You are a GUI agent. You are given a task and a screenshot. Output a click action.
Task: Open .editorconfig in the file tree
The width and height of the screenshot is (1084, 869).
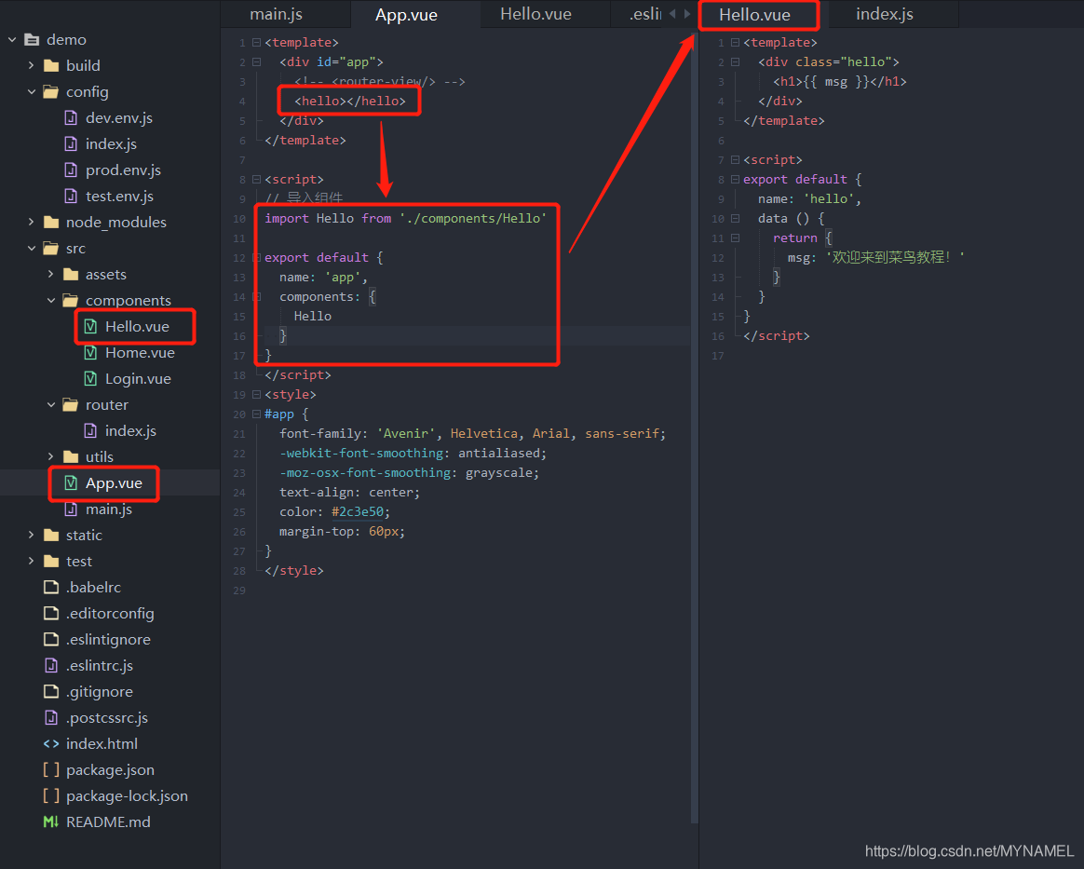110,613
